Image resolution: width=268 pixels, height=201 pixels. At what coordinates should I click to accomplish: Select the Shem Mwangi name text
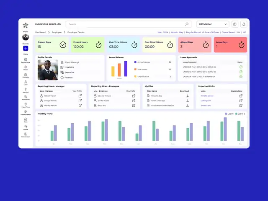point(72,62)
